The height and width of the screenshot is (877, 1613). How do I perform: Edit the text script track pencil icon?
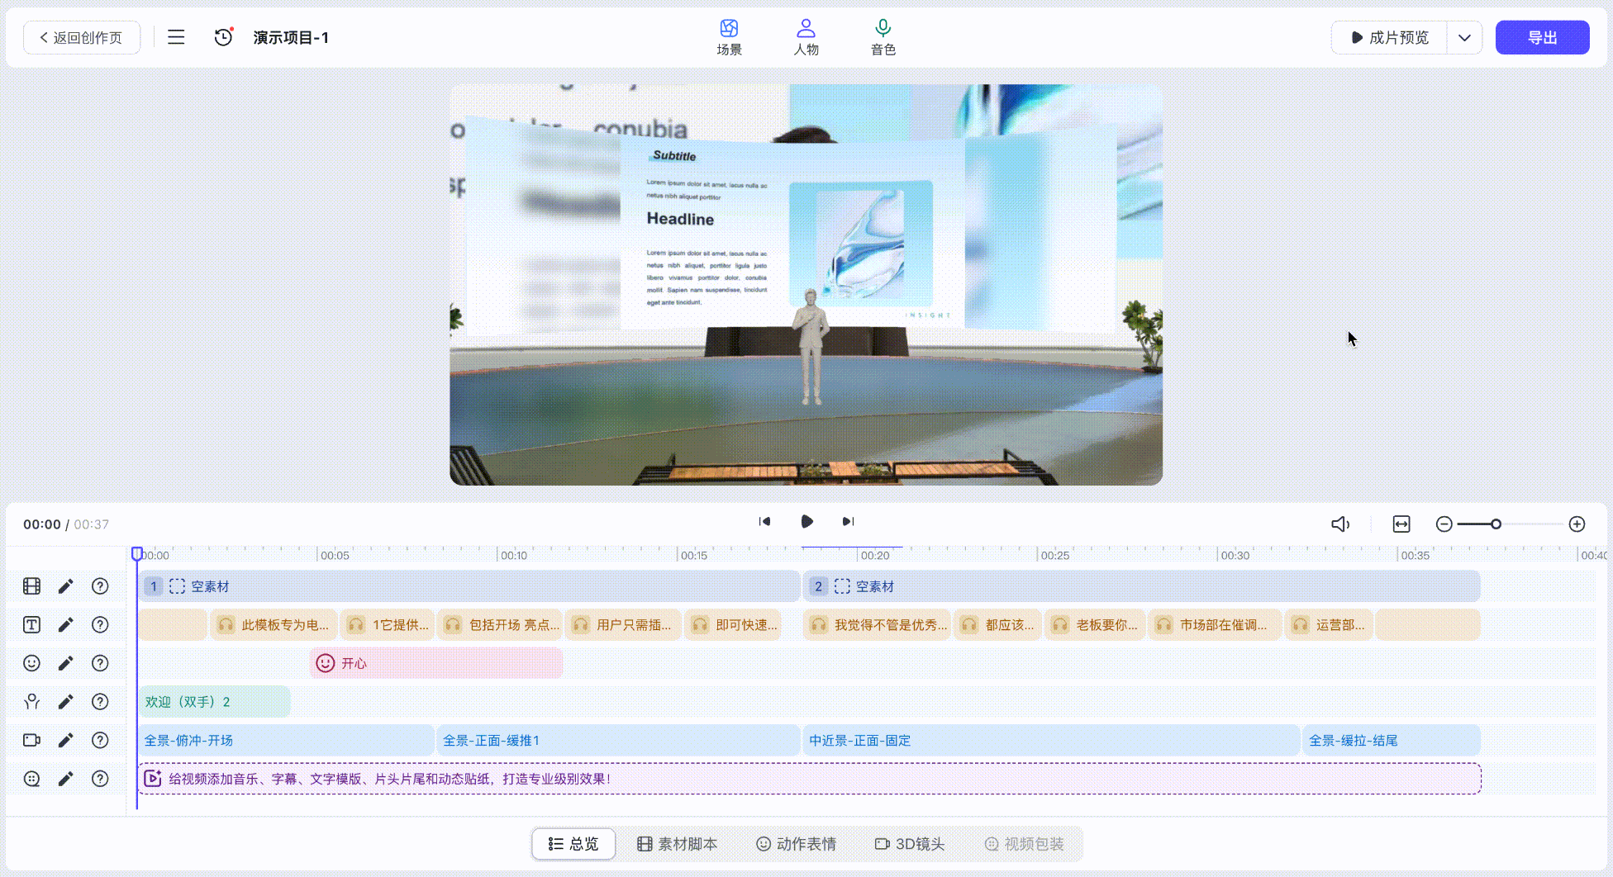coord(66,624)
